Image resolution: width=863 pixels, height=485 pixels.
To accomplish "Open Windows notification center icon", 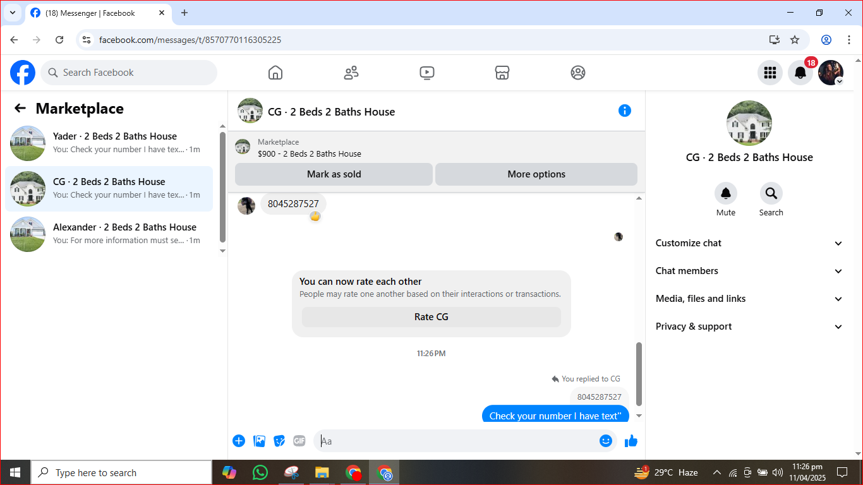I will [x=842, y=472].
